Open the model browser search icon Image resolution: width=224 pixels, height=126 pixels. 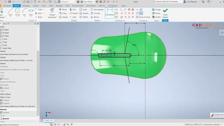[x=35, y=23]
